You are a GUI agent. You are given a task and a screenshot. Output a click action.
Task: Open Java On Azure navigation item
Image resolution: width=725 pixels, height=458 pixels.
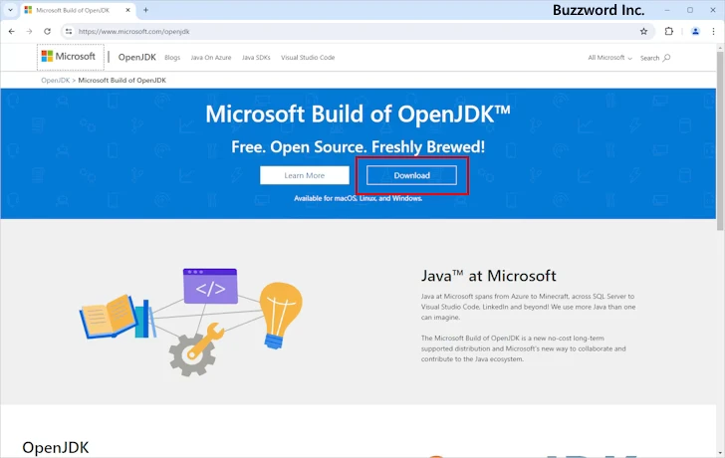[x=211, y=58]
